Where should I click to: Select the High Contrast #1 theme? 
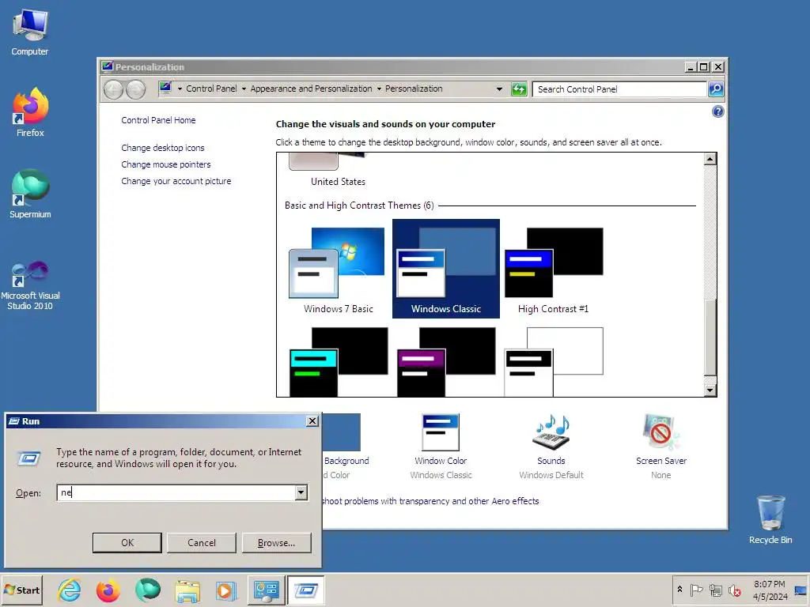(553, 270)
